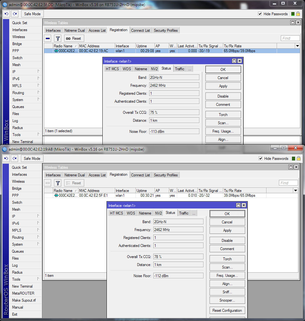Open Quick Set in top sidebar
The image size is (305, 321).
click(20, 23)
